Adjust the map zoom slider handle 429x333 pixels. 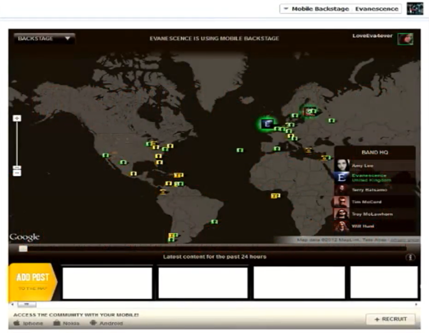[17, 168]
